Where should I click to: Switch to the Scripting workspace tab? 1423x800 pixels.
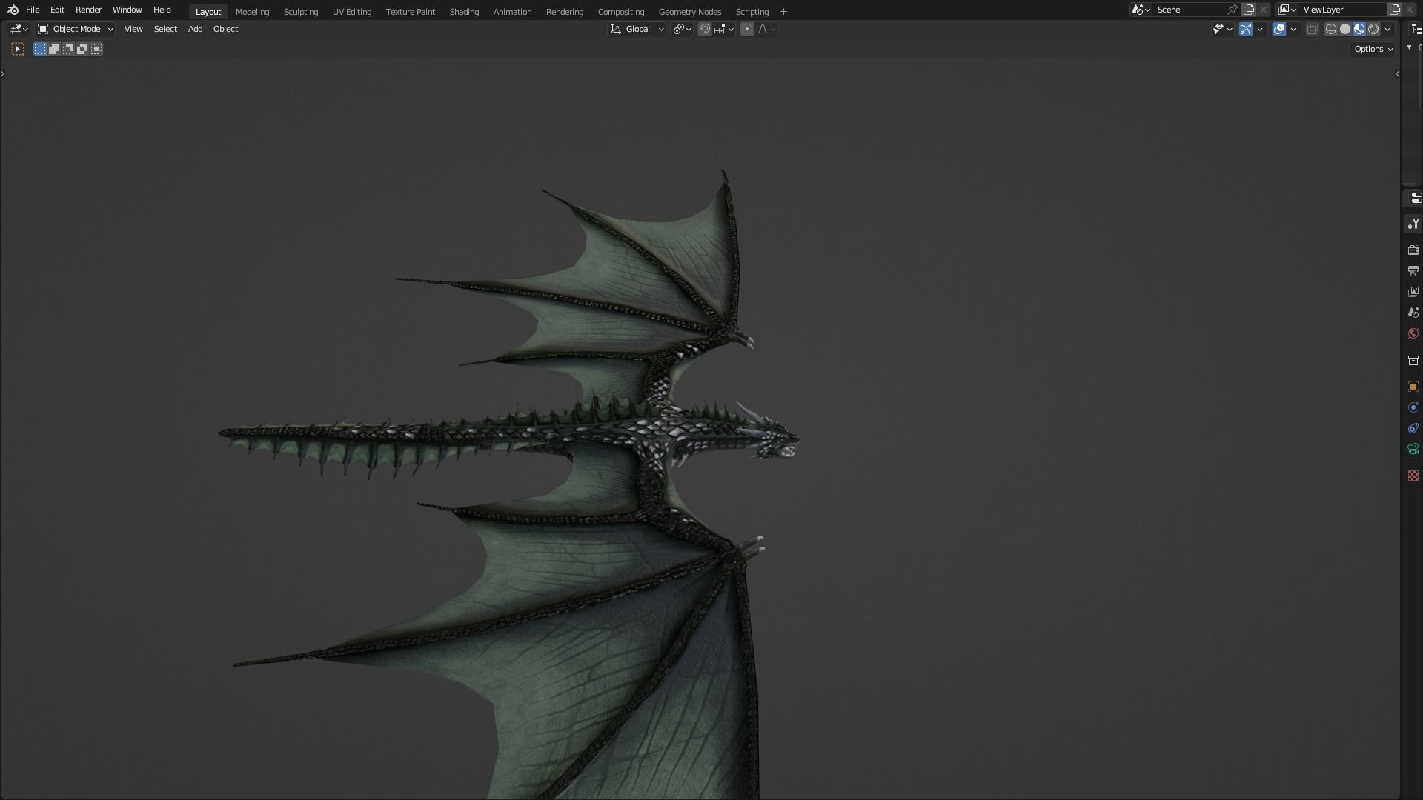[x=752, y=12]
